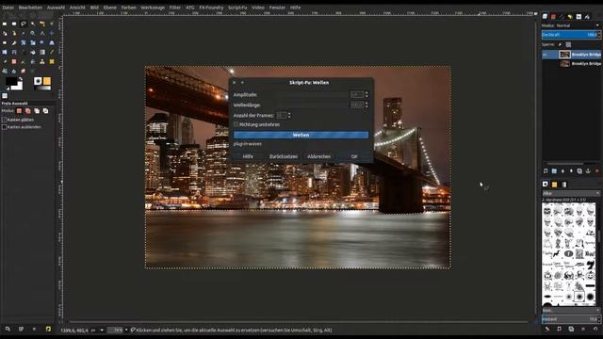Select the Bucket Fill tool
Screen dimensions: 603x339
pyautogui.click(x=33, y=52)
